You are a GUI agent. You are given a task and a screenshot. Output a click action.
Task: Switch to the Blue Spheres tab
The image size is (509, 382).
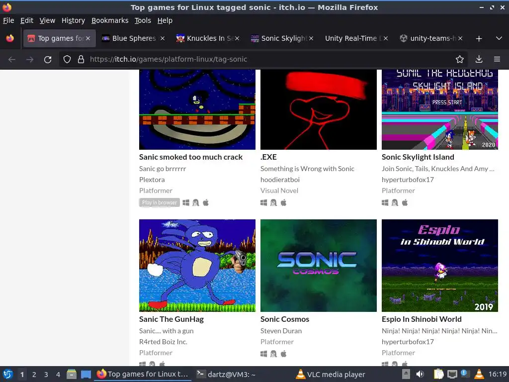pyautogui.click(x=133, y=38)
